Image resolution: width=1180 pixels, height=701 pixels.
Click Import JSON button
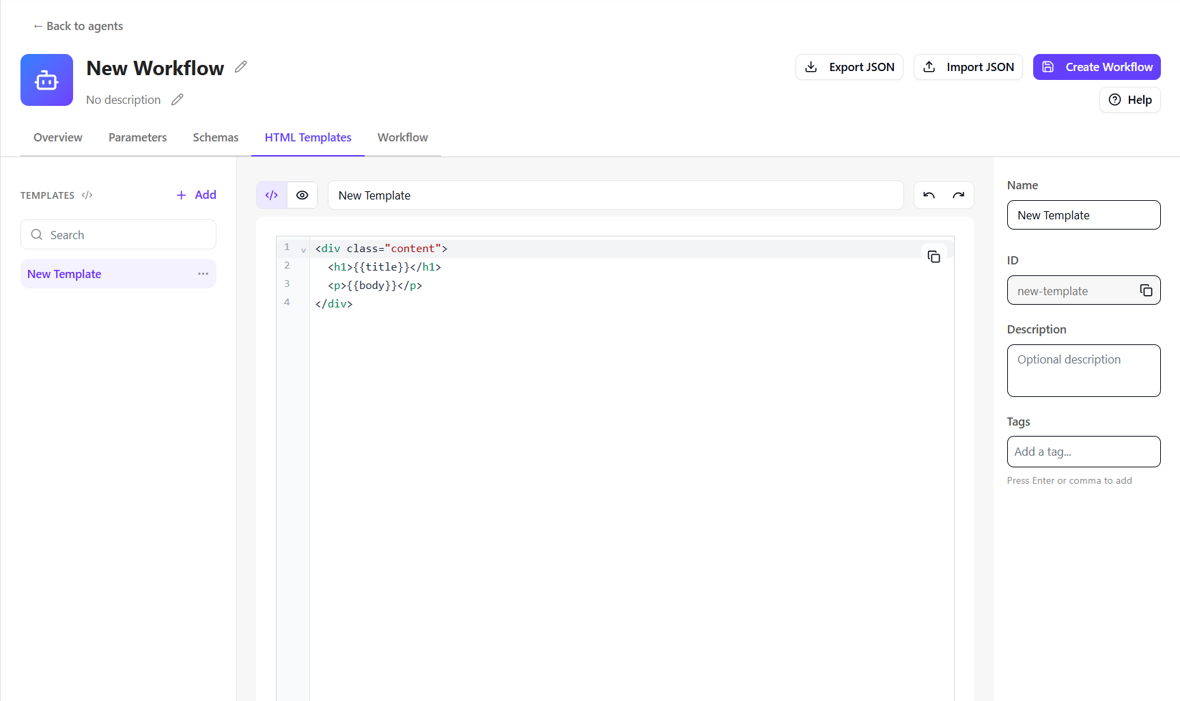(968, 67)
